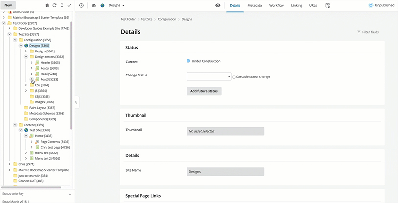Click the Footer [3609] asset icon
Screen dimensions: 398x203
37,68
